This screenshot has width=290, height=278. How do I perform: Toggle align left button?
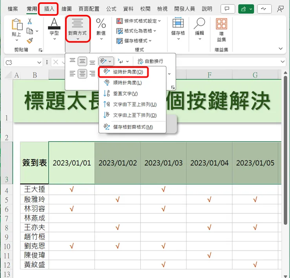72,73
